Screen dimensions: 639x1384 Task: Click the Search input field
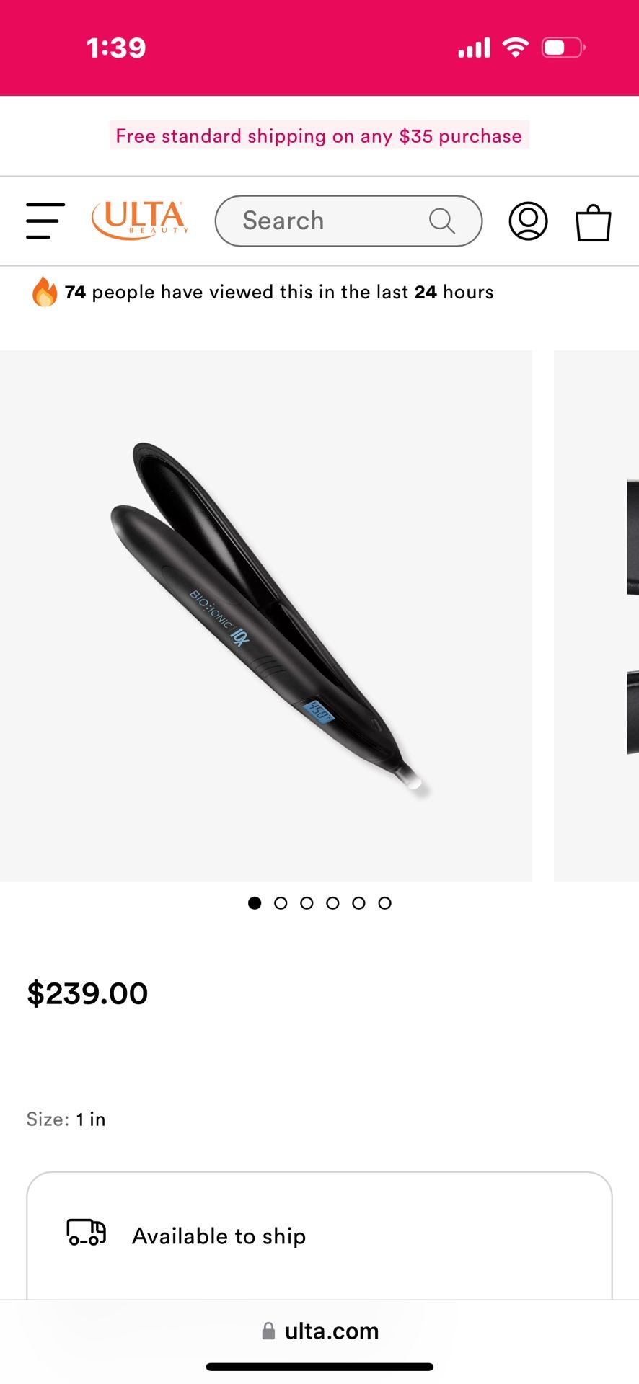pyautogui.click(x=348, y=221)
